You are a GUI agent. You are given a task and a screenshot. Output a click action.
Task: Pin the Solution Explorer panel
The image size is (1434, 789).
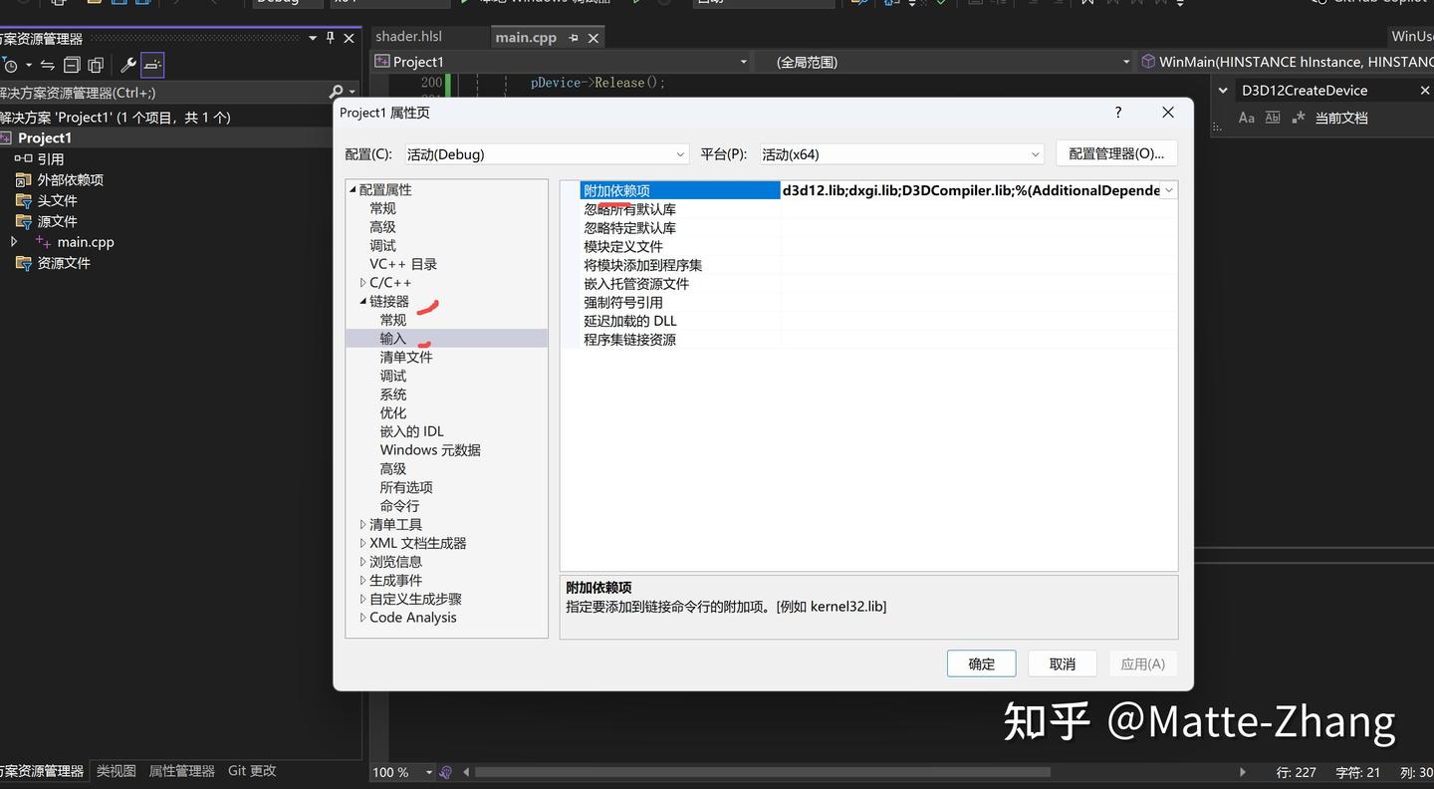point(329,38)
